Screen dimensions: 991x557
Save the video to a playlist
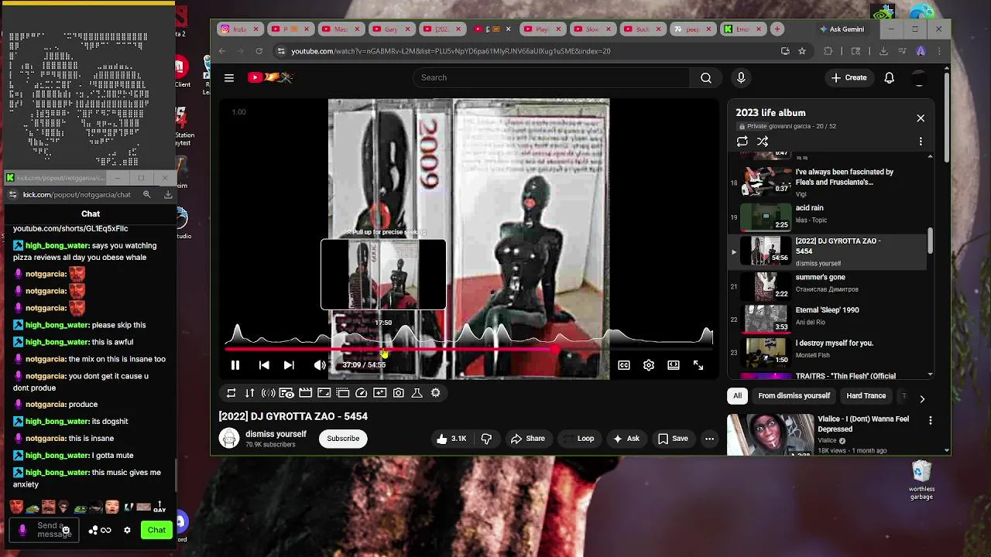click(x=673, y=439)
